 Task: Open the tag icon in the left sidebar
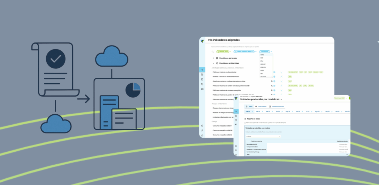[202, 84]
